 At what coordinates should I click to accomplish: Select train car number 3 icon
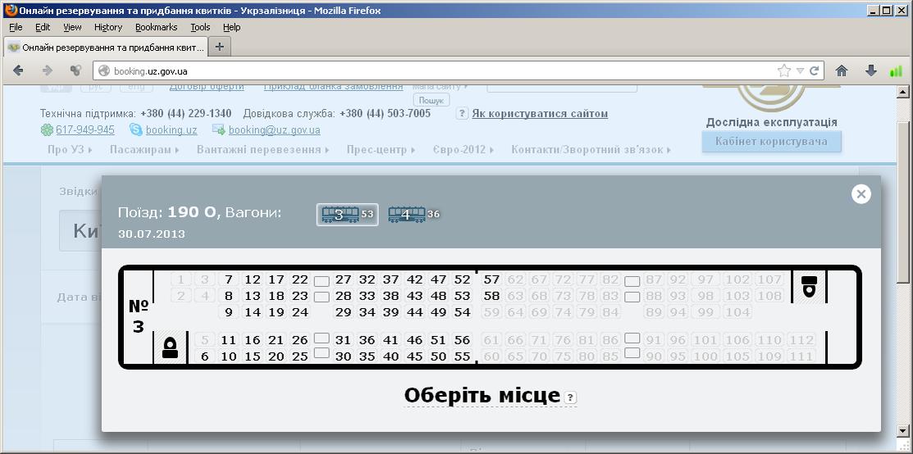click(x=340, y=215)
